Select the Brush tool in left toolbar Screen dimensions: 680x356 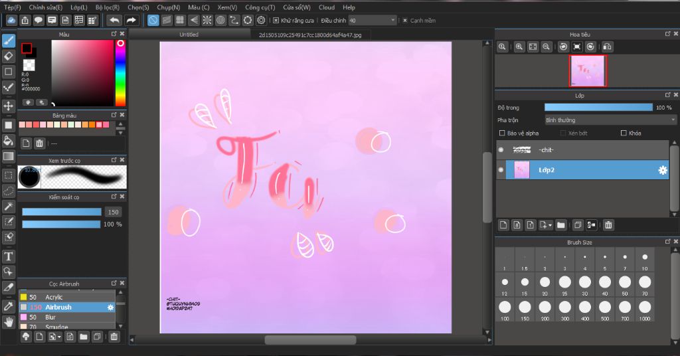[8, 41]
